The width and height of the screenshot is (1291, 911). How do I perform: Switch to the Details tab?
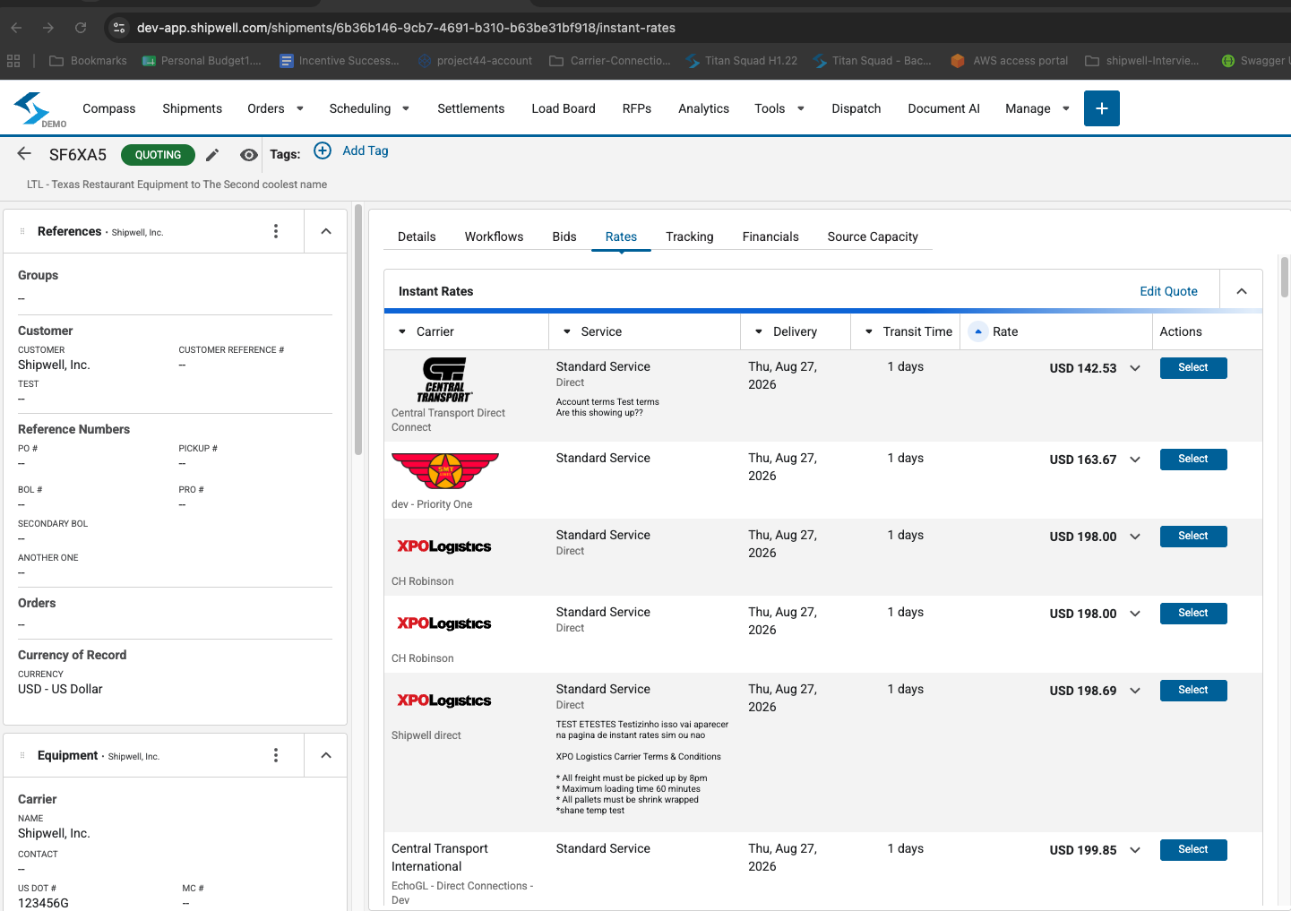[417, 236]
